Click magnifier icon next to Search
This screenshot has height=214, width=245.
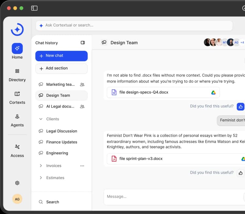pos(41,202)
